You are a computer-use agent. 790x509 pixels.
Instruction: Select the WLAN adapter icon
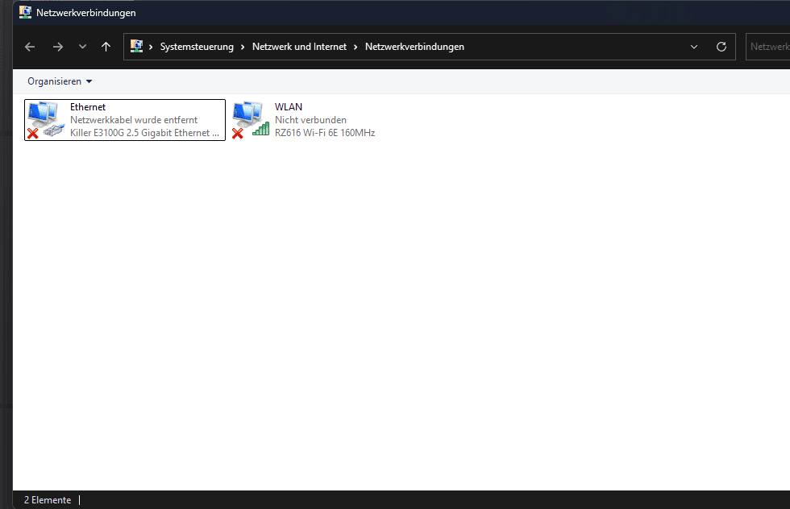click(251, 120)
